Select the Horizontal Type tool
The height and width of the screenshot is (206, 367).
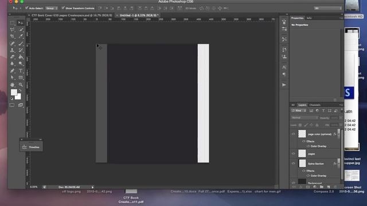[21, 70]
